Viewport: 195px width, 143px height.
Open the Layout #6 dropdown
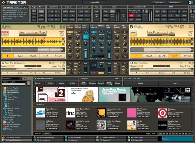[108, 2]
